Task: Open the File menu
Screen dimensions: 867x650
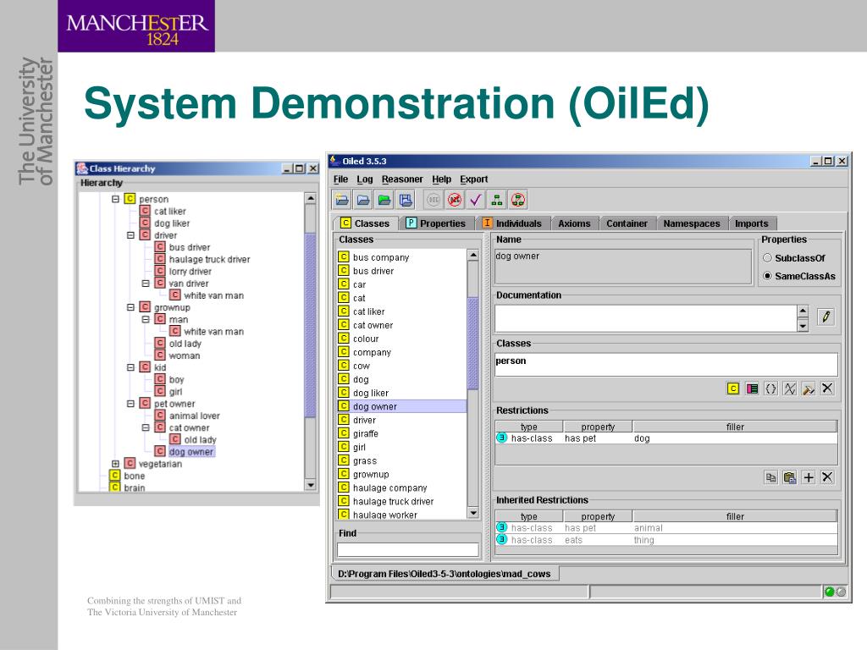Action: (x=340, y=179)
